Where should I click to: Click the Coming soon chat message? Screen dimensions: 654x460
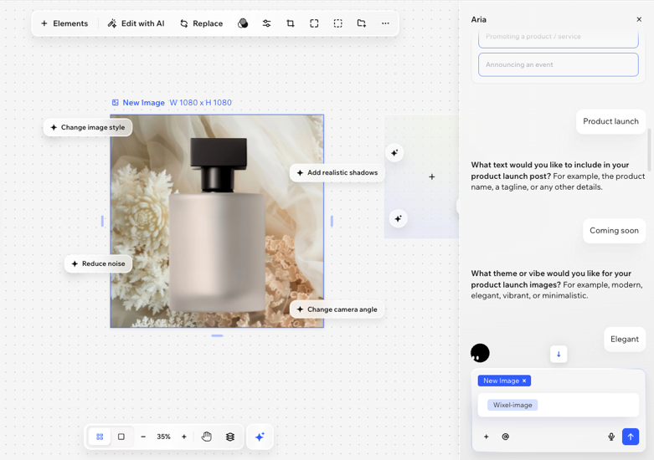(x=614, y=230)
